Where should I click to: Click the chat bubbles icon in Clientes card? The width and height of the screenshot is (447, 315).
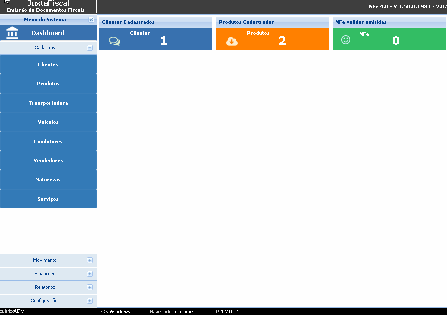[x=114, y=41]
